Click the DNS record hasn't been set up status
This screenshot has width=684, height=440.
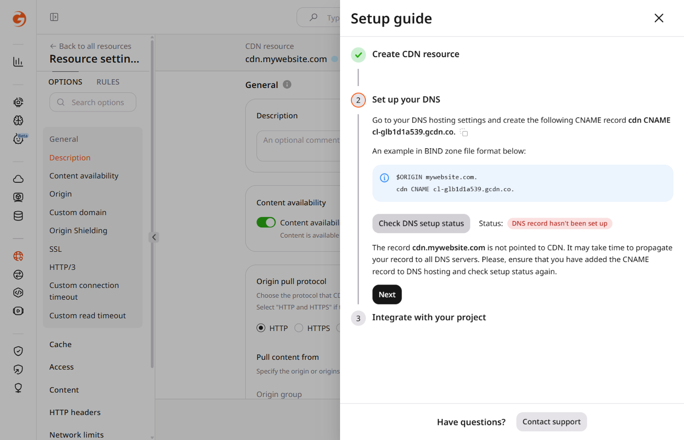point(559,223)
